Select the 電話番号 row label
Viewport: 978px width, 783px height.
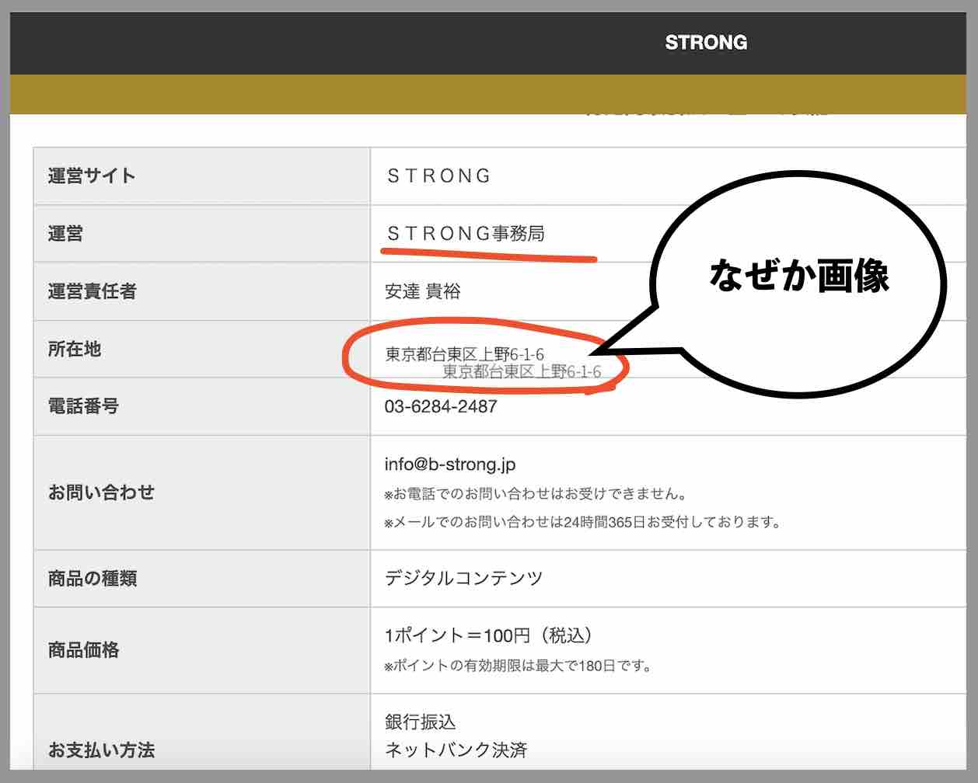pos(86,405)
